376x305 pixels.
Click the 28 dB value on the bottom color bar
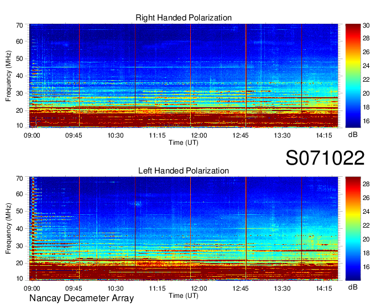(366, 184)
